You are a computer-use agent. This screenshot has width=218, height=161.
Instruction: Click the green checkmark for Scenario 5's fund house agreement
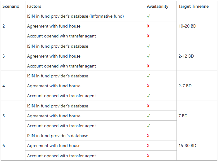tap(149, 116)
